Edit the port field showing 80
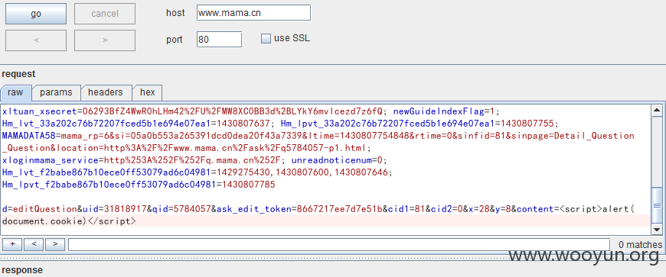666x277 pixels. click(219, 40)
